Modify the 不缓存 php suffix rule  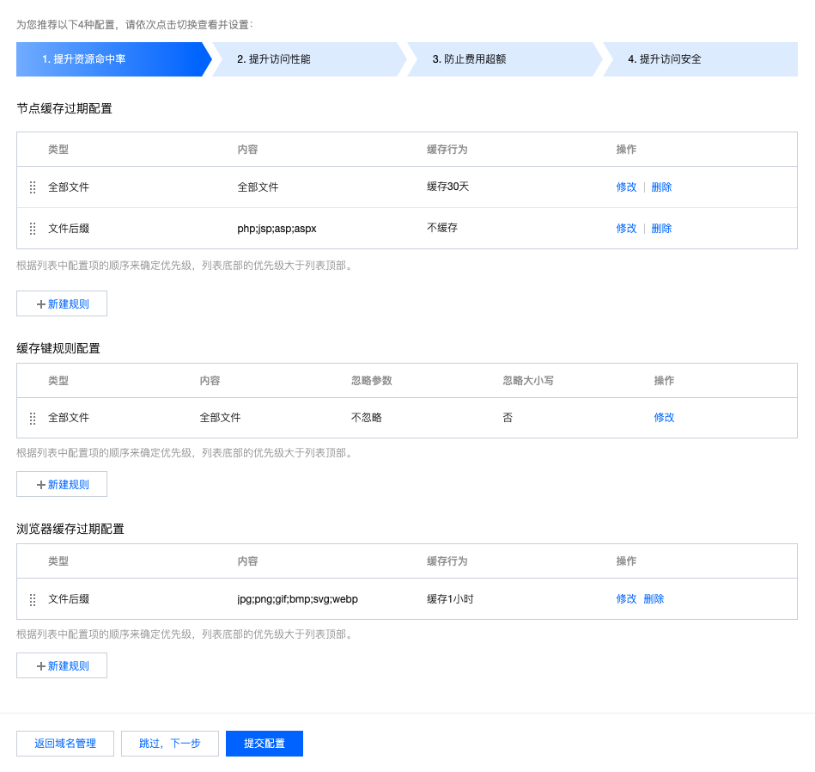click(x=626, y=229)
